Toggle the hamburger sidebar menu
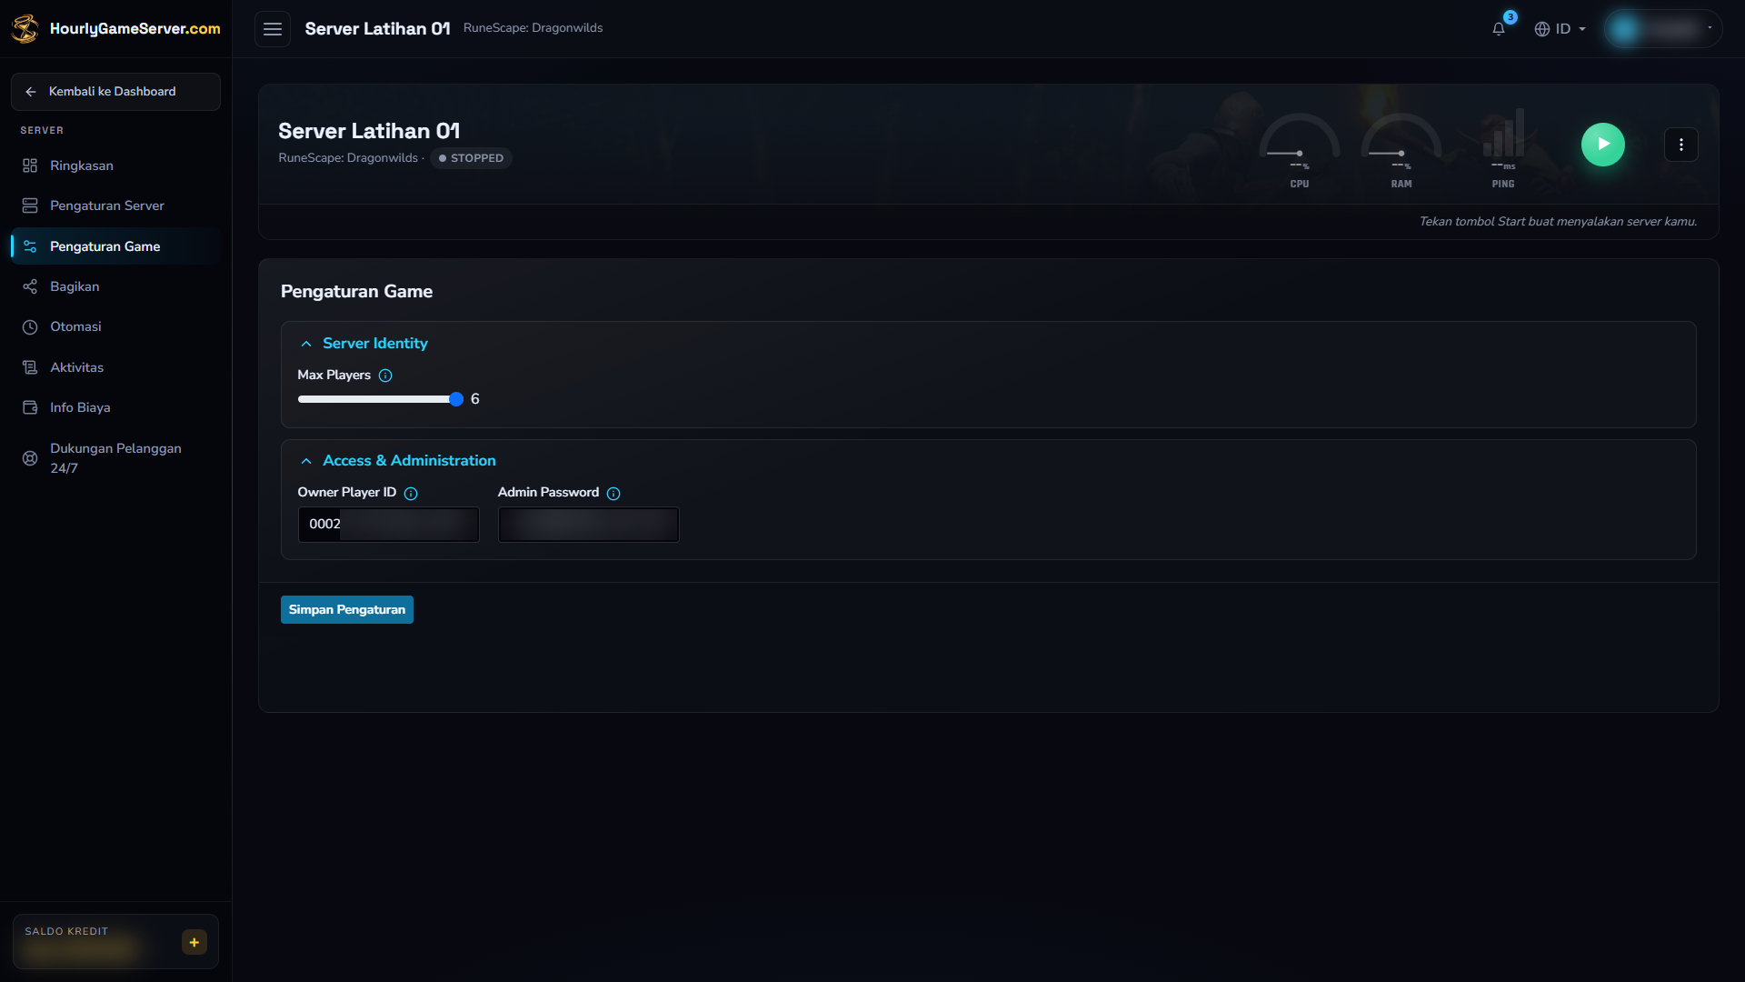The height and width of the screenshot is (982, 1745). [273, 29]
